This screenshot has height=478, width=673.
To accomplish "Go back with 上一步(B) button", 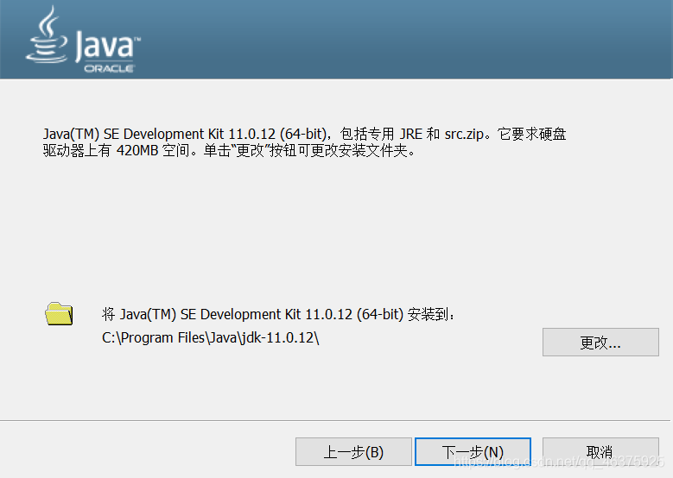I will [353, 452].
